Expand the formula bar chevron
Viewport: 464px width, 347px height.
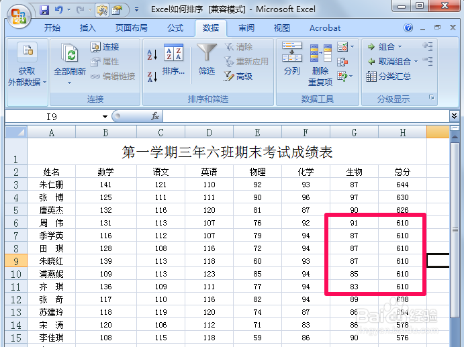coord(454,116)
